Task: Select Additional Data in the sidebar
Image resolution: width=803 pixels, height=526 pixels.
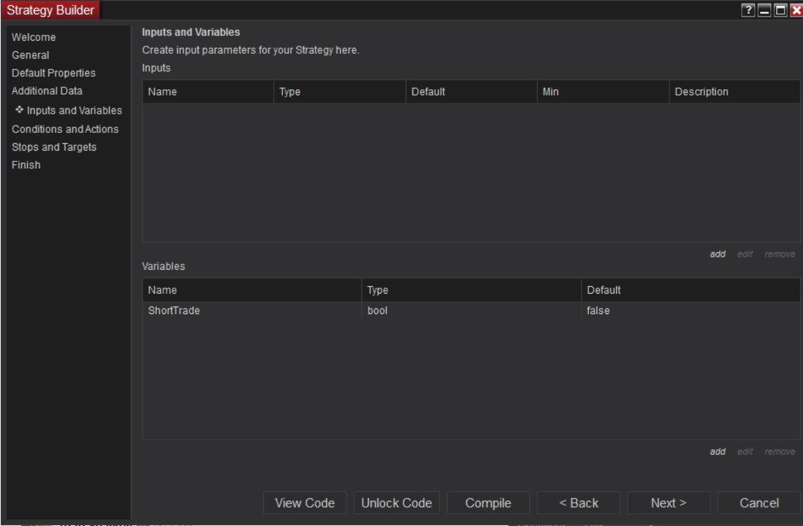Action: (47, 91)
